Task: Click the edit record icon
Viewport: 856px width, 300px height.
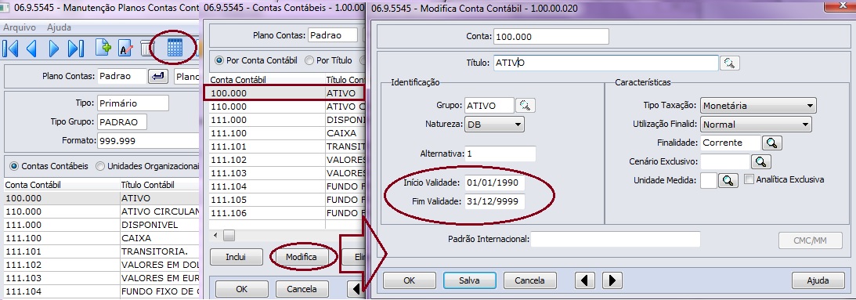Action: point(125,49)
